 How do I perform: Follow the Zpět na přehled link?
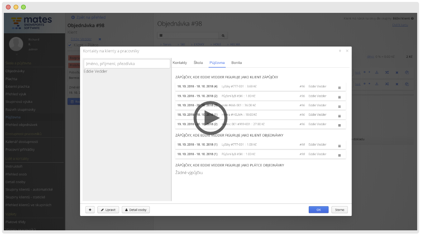click(x=88, y=17)
